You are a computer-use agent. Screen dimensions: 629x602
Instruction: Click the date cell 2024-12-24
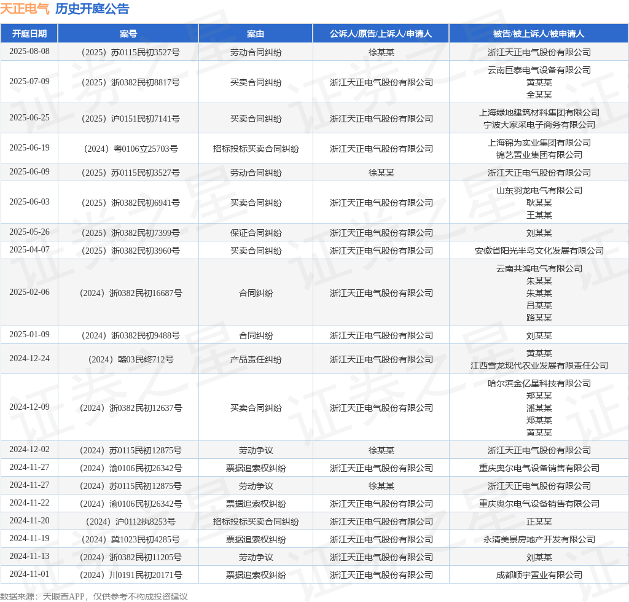pos(29,359)
